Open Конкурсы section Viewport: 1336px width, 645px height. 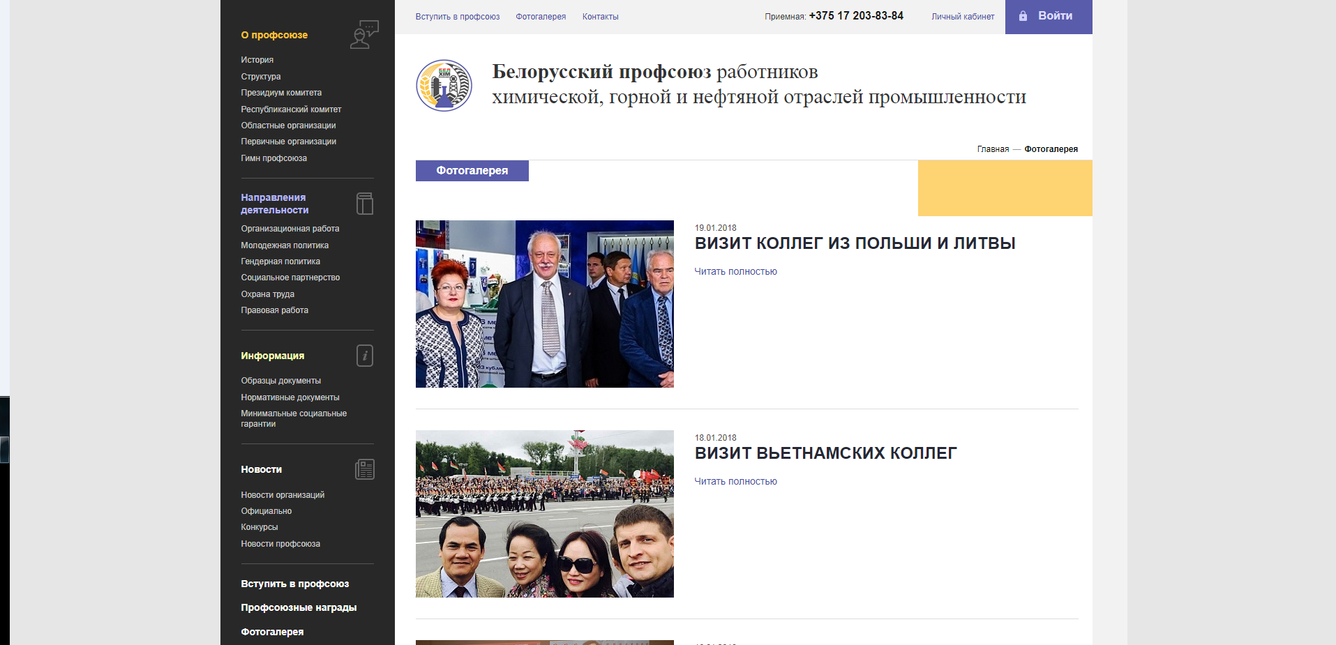tap(260, 527)
